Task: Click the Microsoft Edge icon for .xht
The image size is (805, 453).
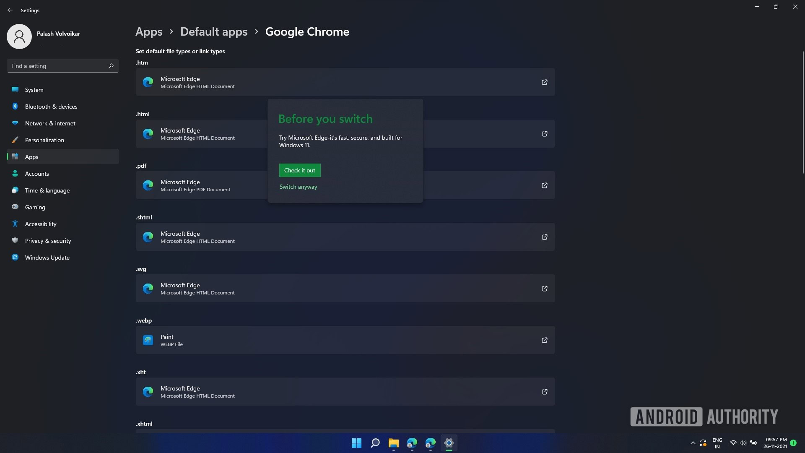Action: point(148,391)
